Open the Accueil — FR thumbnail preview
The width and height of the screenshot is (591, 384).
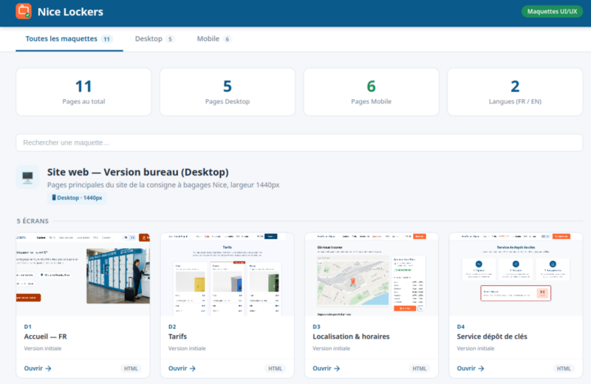(x=83, y=275)
